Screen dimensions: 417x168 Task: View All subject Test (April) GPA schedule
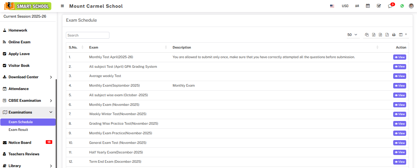(399, 67)
